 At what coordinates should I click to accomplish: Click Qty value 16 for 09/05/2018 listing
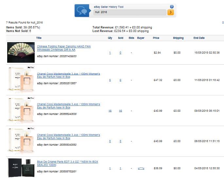click(110, 111)
